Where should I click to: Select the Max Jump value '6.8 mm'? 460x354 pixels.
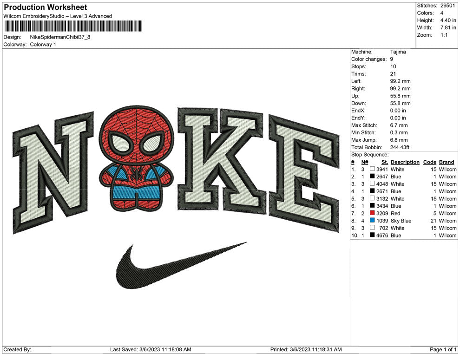399,140
